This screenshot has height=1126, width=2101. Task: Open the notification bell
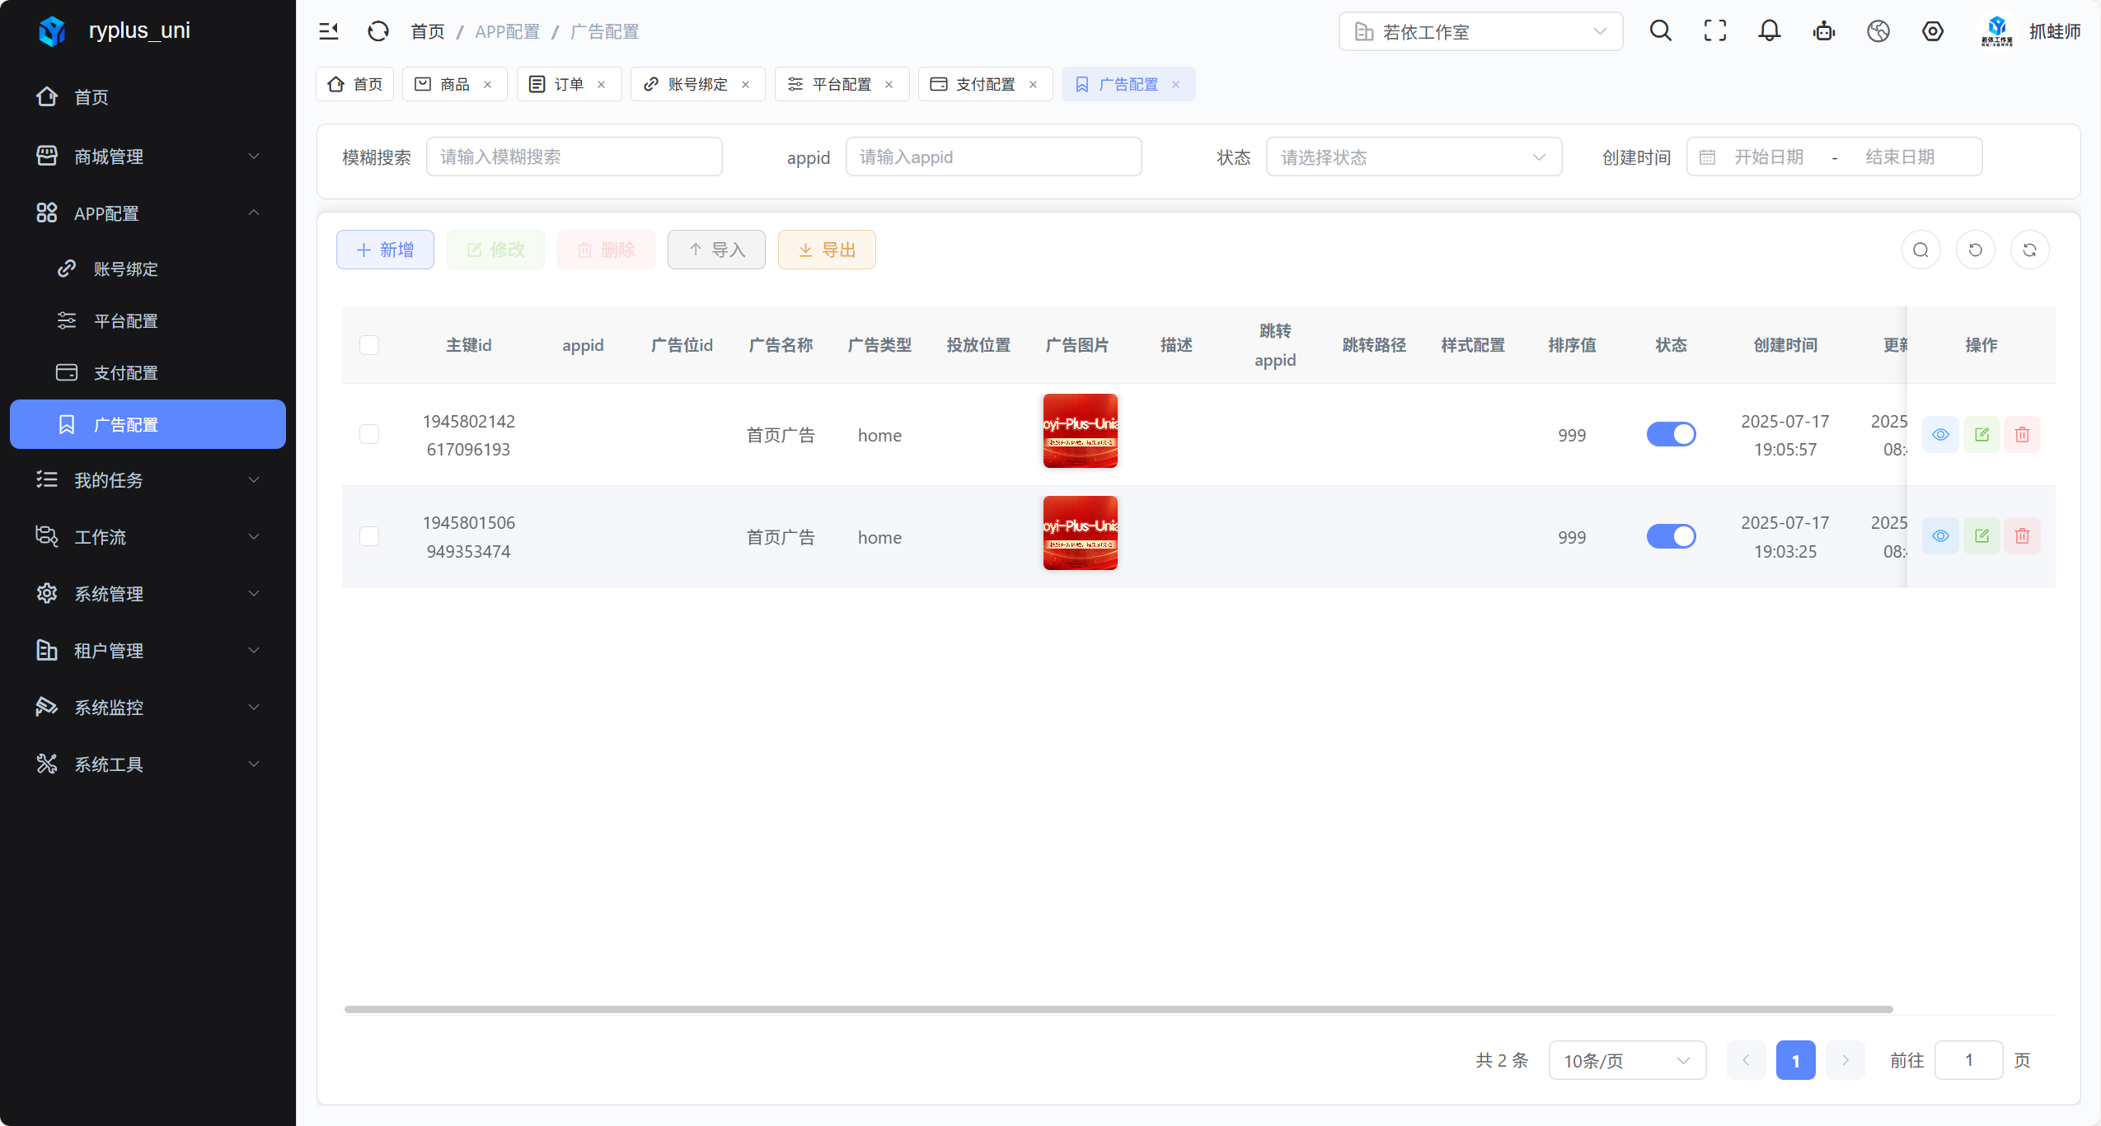point(1769,31)
